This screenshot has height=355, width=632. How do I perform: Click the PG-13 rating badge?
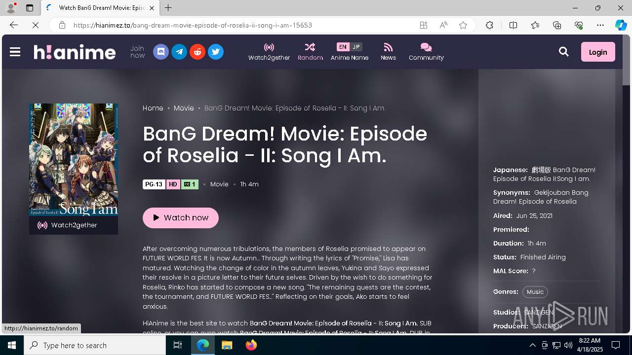[154, 184]
